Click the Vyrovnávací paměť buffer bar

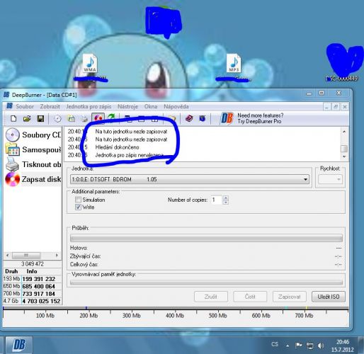pos(206,282)
